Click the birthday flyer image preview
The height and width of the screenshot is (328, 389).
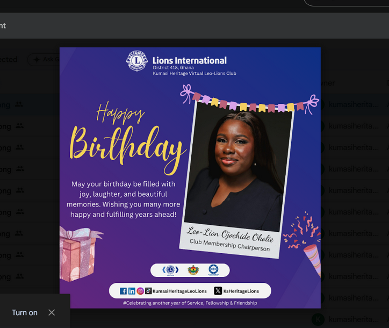(x=190, y=178)
